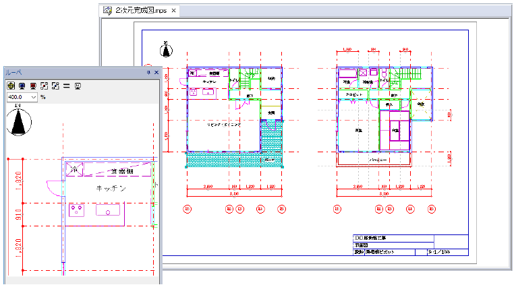
Task: Close the ルーペ loupe panel
Action: click(156, 72)
